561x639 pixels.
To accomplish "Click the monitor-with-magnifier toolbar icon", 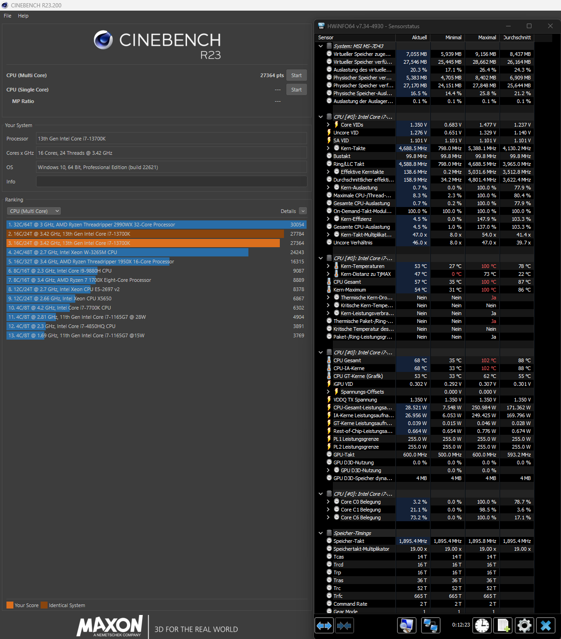I will (x=406, y=625).
